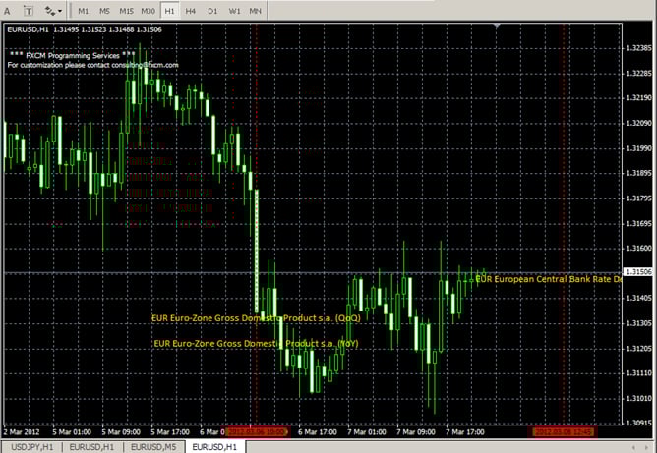657x453 pixels.
Task: Switch to the M5 timeframe
Action: click(x=105, y=10)
